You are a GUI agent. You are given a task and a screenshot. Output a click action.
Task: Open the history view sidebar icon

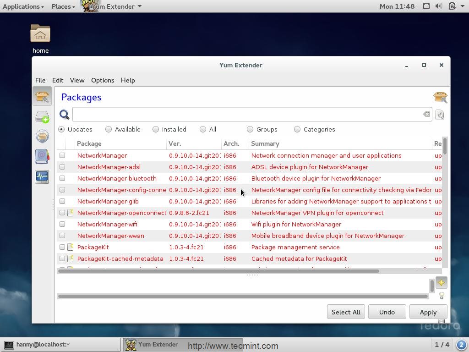pos(42,156)
